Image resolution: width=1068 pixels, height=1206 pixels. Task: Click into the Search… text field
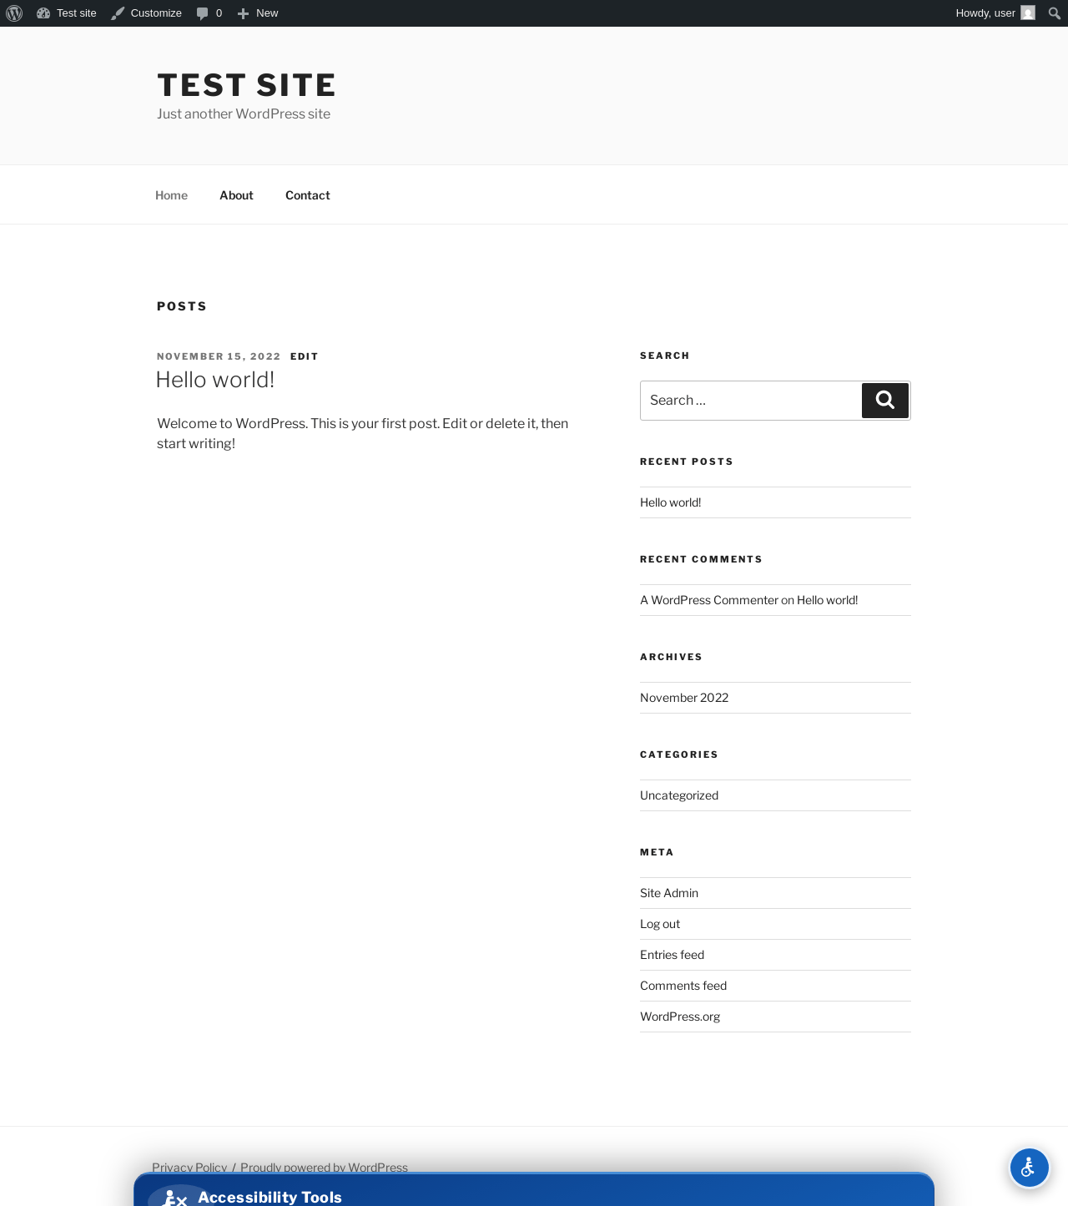click(751, 401)
